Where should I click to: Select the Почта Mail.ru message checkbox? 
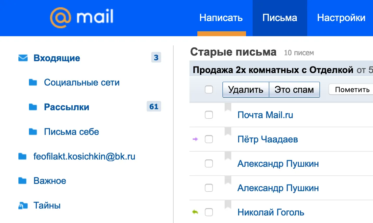point(209,115)
